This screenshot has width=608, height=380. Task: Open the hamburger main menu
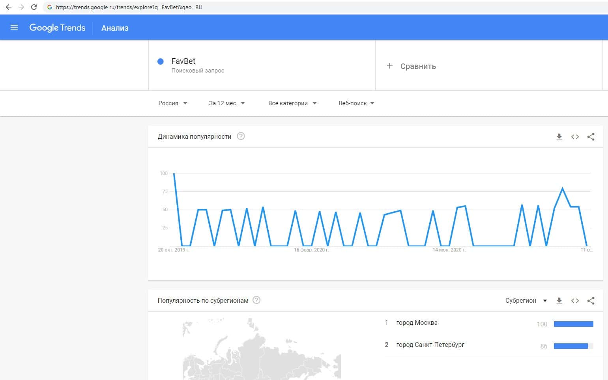pos(14,28)
